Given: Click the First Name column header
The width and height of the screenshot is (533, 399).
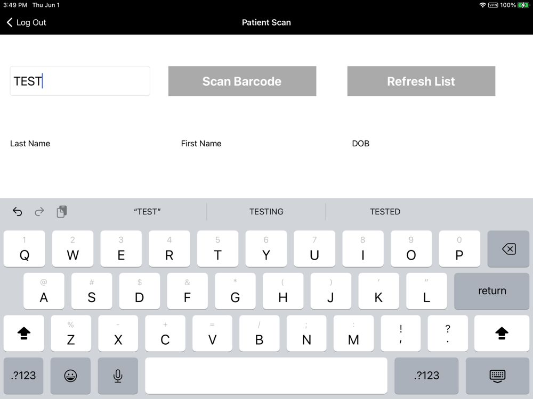Looking at the screenshot, I should tap(201, 144).
